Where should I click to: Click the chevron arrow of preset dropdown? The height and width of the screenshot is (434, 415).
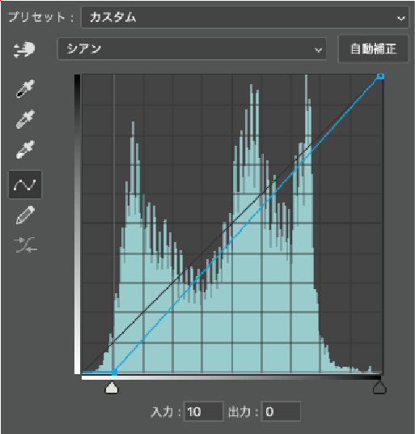coord(401,19)
